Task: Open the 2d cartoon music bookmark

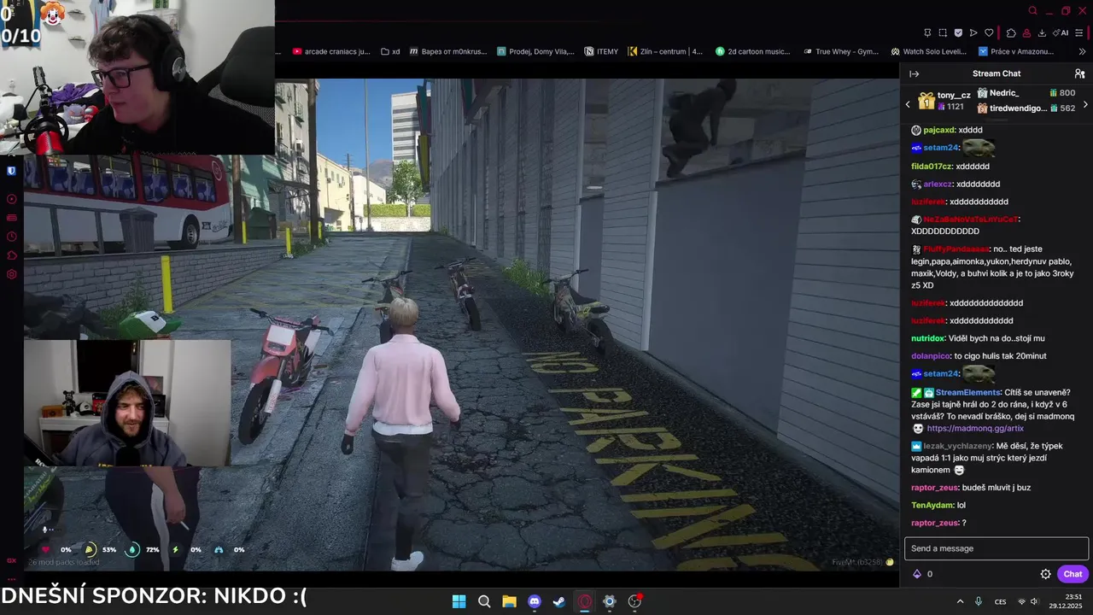Action: pos(753,51)
